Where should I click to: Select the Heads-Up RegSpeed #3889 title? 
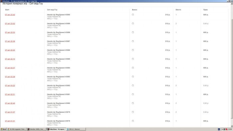pyautogui.click(x=58, y=24)
